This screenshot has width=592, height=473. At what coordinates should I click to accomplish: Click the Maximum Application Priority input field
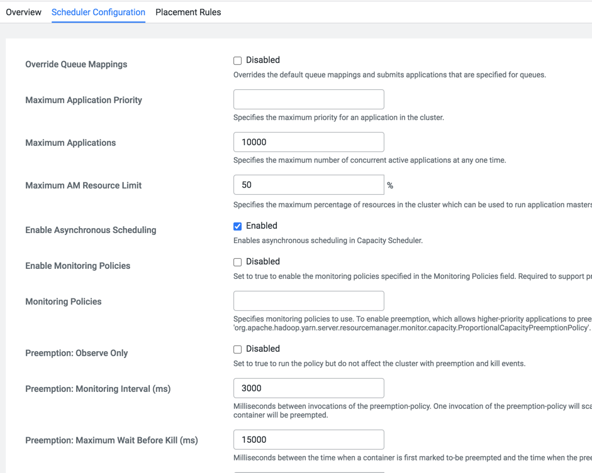click(x=308, y=99)
